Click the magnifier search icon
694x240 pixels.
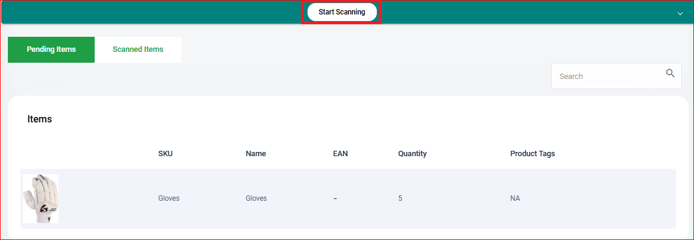pyautogui.click(x=670, y=73)
